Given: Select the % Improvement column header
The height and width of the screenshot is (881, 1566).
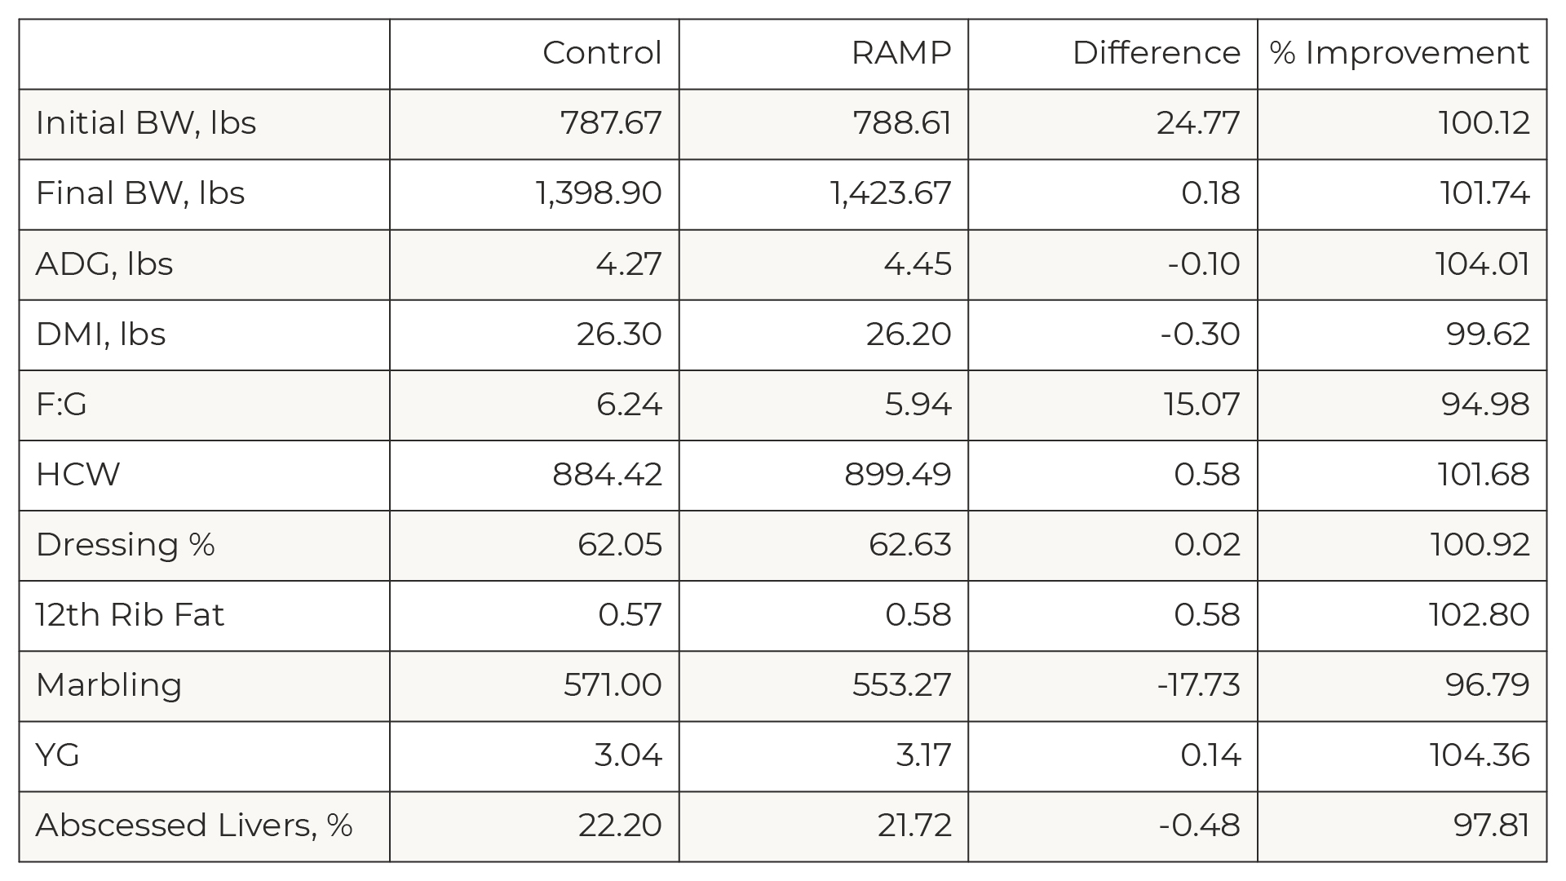Looking at the screenshot, I should [1399, 53].
